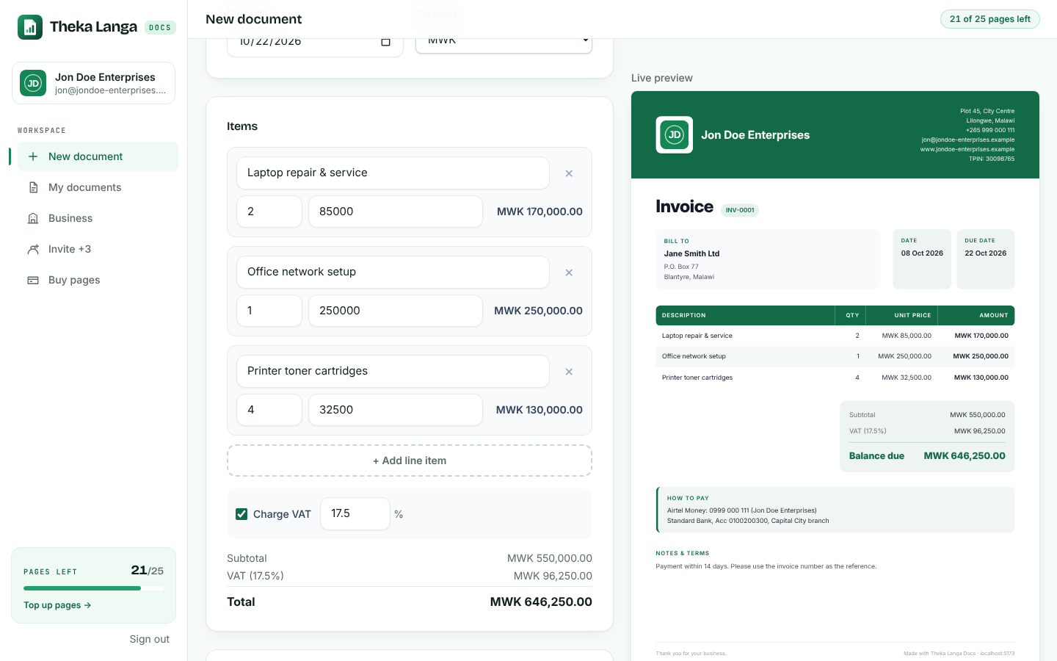This screenshot has width=1057, height=661.
Task: Click the VAT percentage field showing 17.5
Action: [355, 513]
